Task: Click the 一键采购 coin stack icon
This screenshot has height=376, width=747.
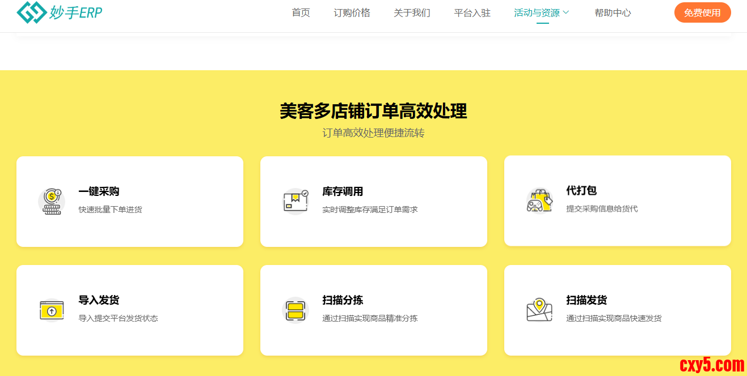Action: pyautogui.click(x=52, y=201)
